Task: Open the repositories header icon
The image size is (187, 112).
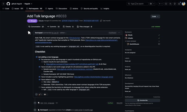Action: click(175, 4)
